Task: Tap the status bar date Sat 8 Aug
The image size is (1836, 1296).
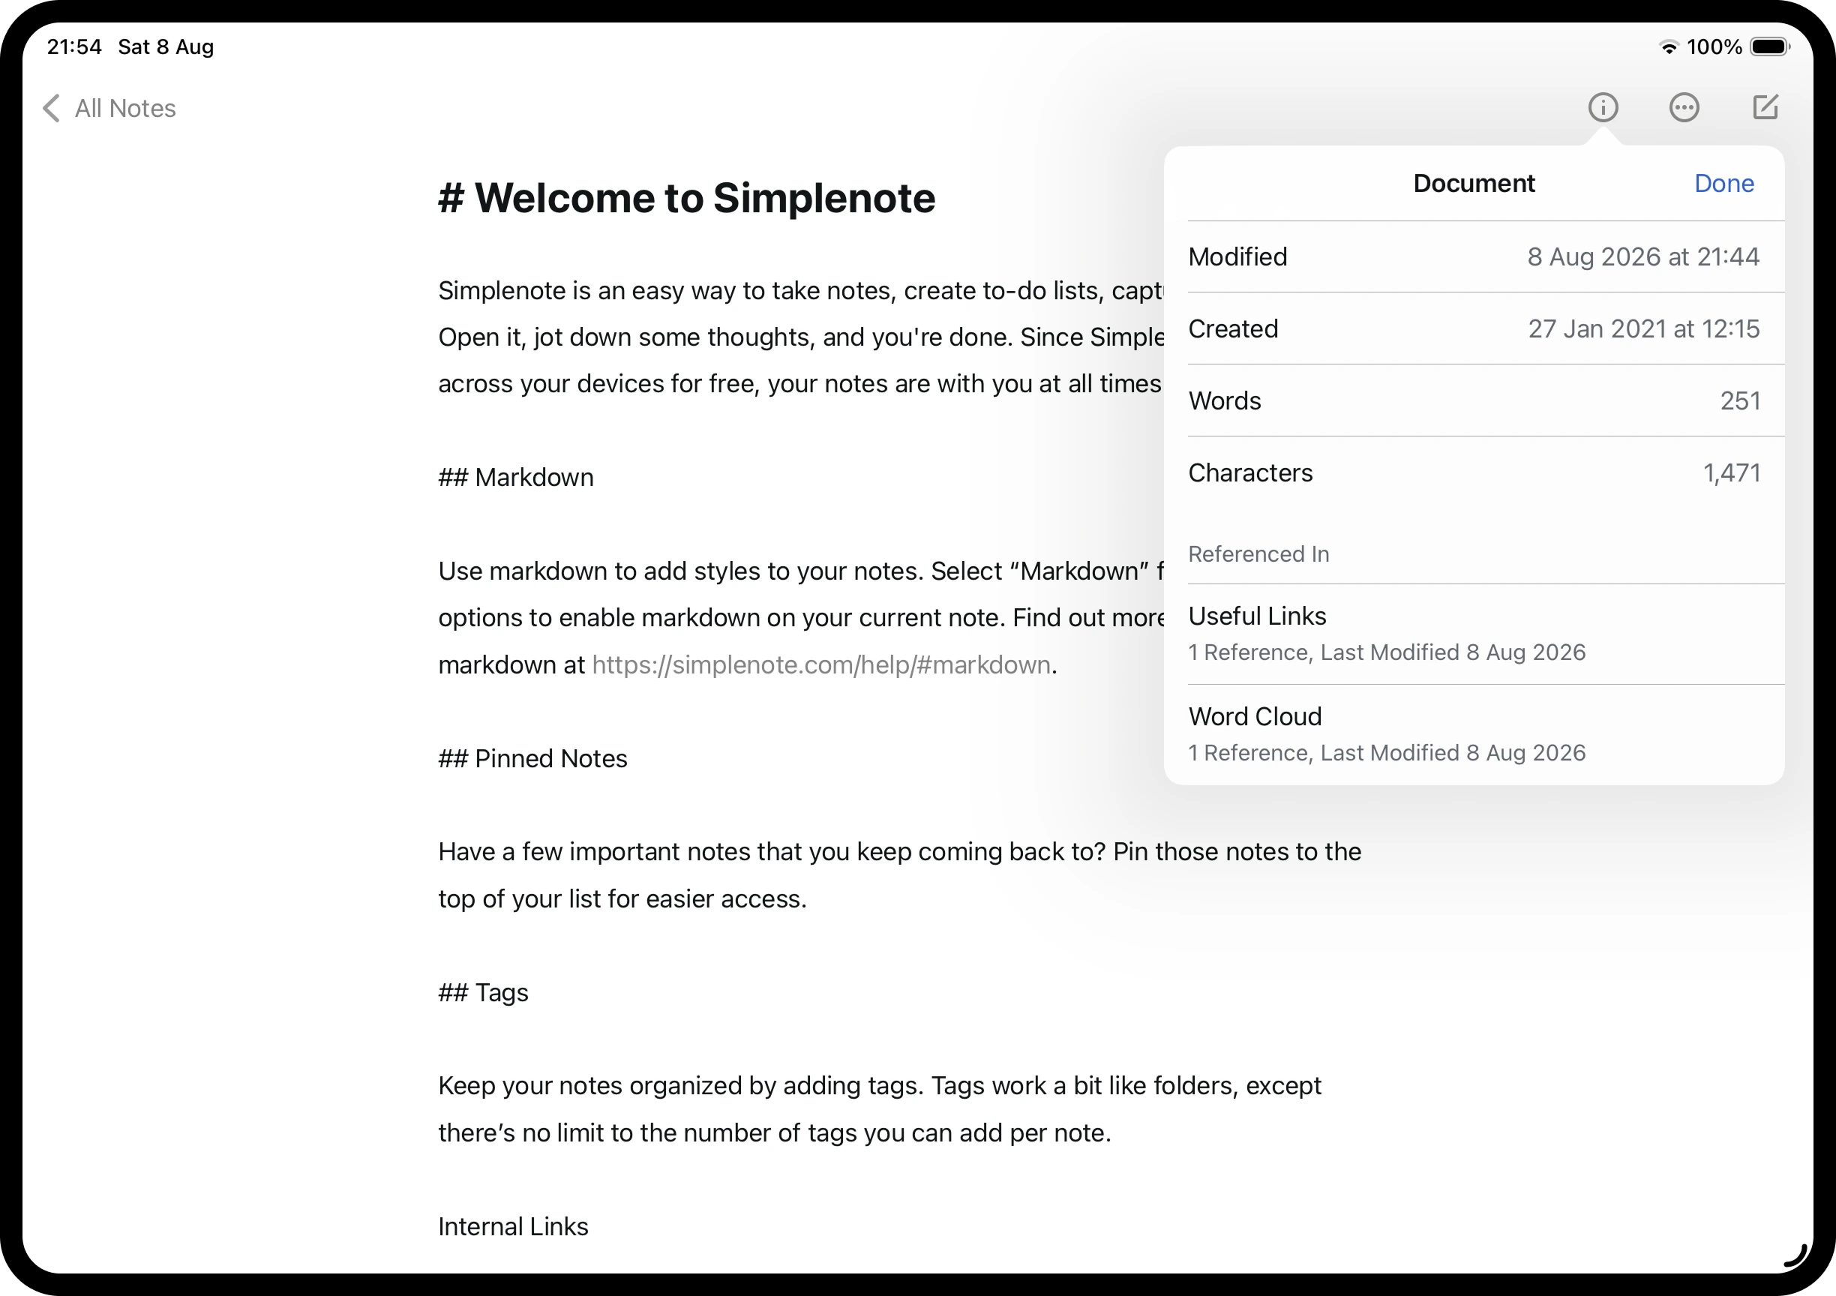Action: 166,47
